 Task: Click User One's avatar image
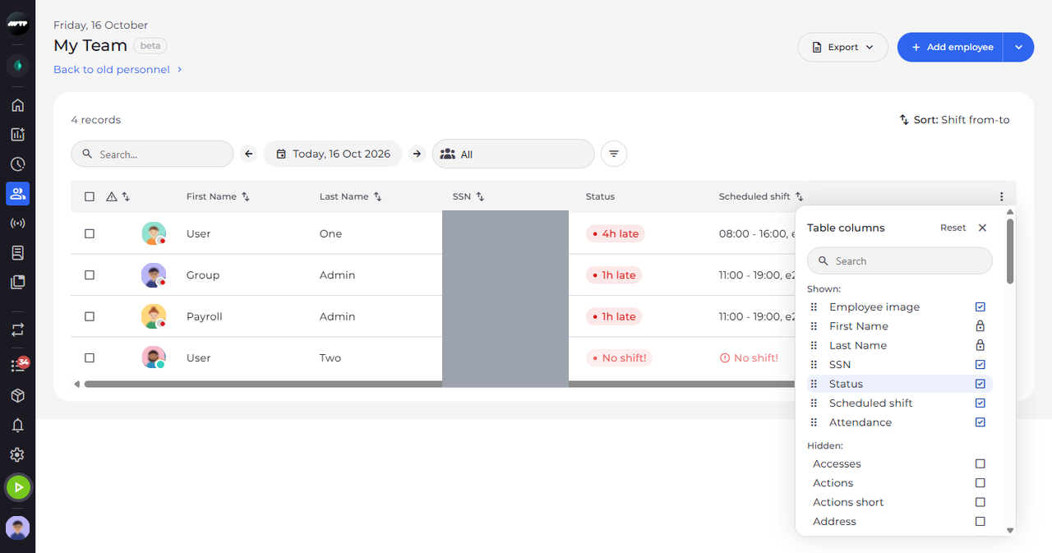point(154,233)
